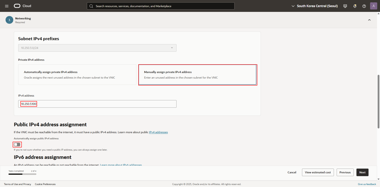The width and height of the screenshot is (380, 187).
Task: Click the Tasks Completed progress bar
Action: click(x=22, y=174)
